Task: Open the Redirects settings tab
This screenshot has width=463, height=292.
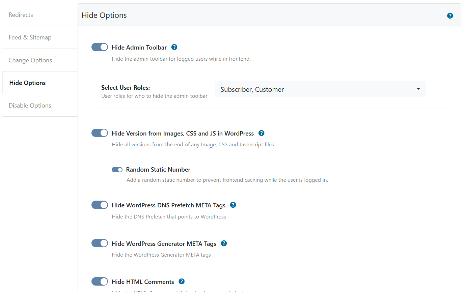Action: click(x=39, y=15)
